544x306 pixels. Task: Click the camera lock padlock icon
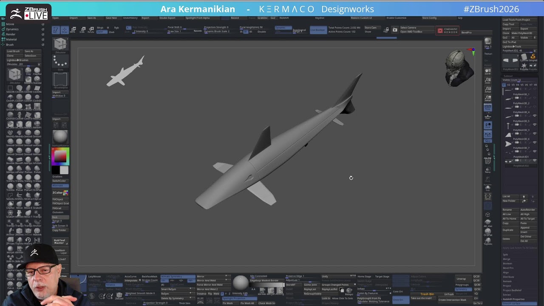[x=386, y=30]
